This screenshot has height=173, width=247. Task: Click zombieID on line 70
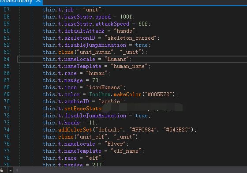[77, 102]
